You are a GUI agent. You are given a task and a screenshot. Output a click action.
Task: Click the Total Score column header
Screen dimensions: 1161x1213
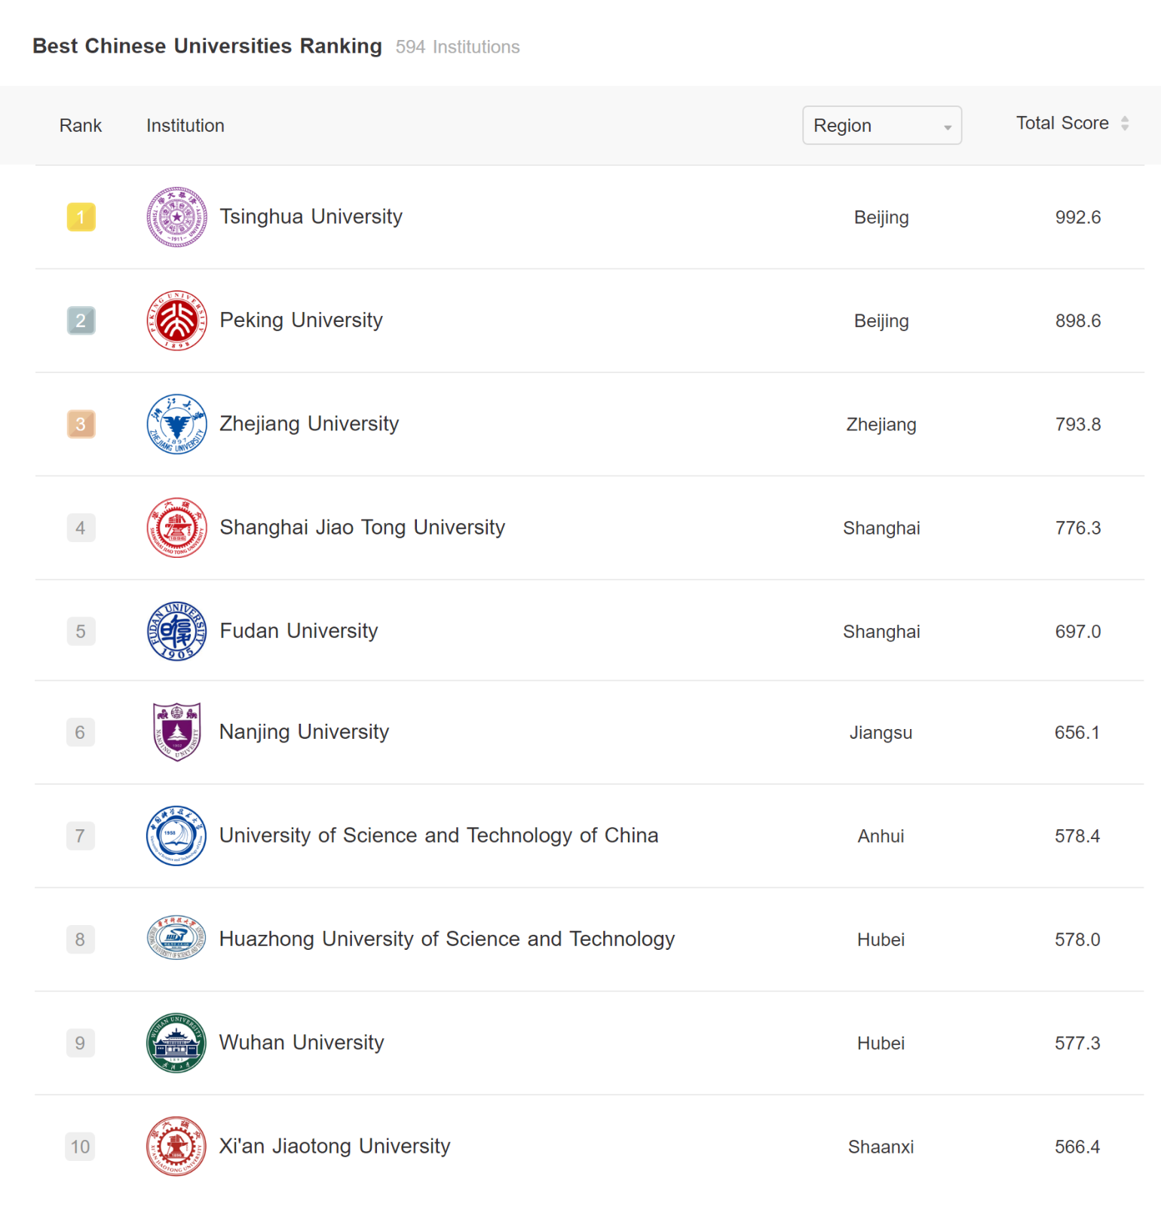1062,123
